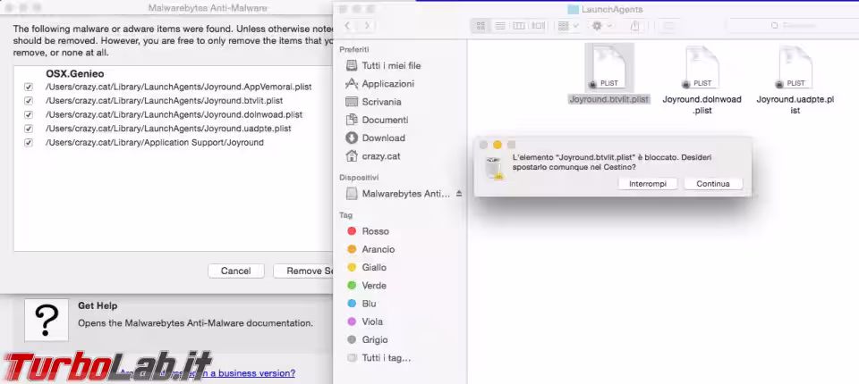Click Continua in the locked-file dialog
Screen dimensions: 859x384
click(x=713, y=184)
